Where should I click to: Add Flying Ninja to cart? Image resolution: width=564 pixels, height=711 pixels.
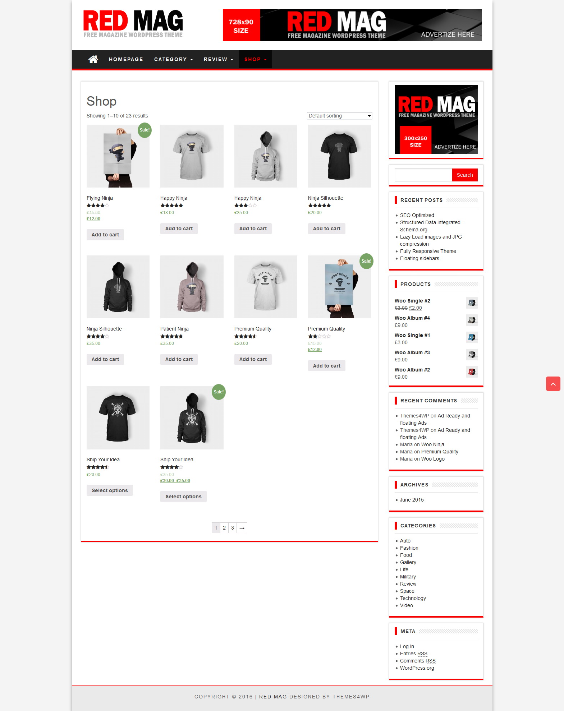click(x=105, y=235)
